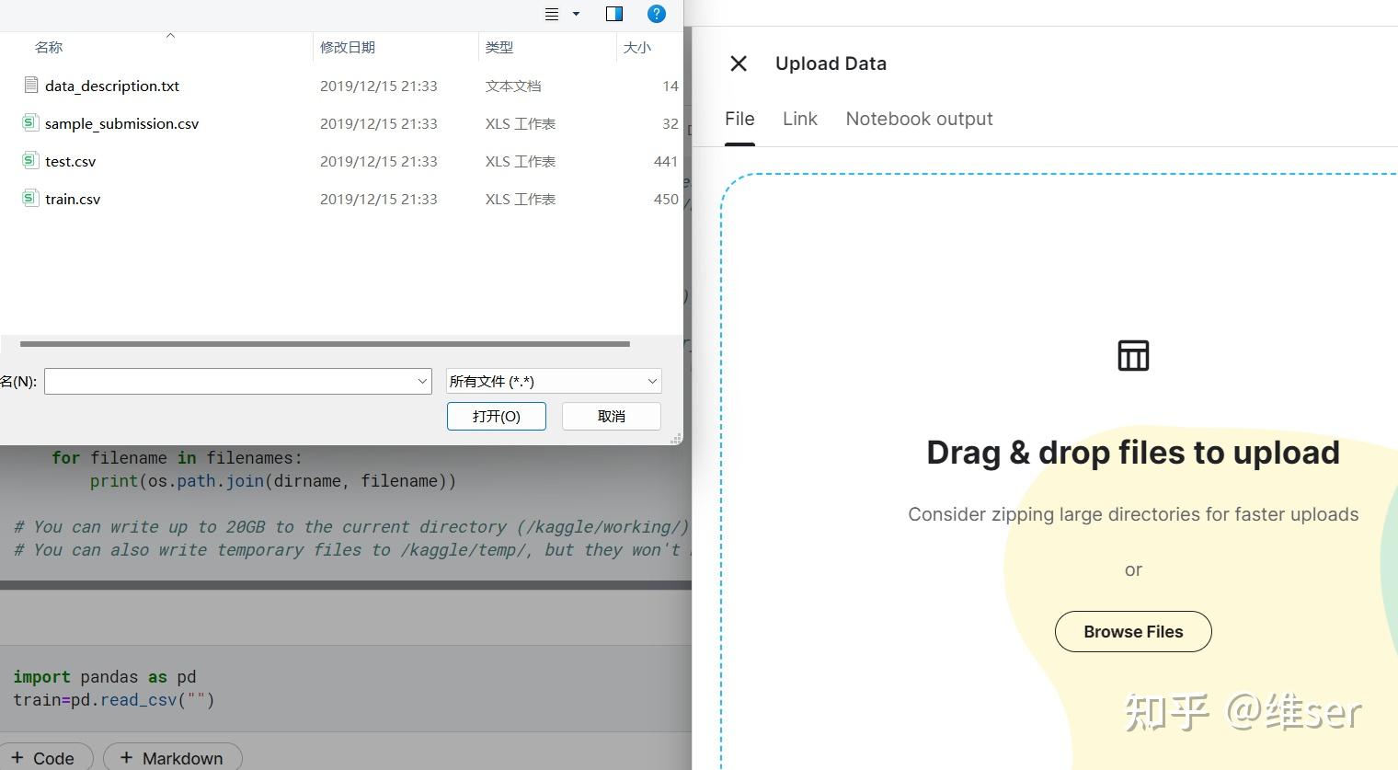Expand the 所有文件 (*.*) file type dropdown
The height and width of the screenshot is (770, 1398).
[x=651, y=381]
